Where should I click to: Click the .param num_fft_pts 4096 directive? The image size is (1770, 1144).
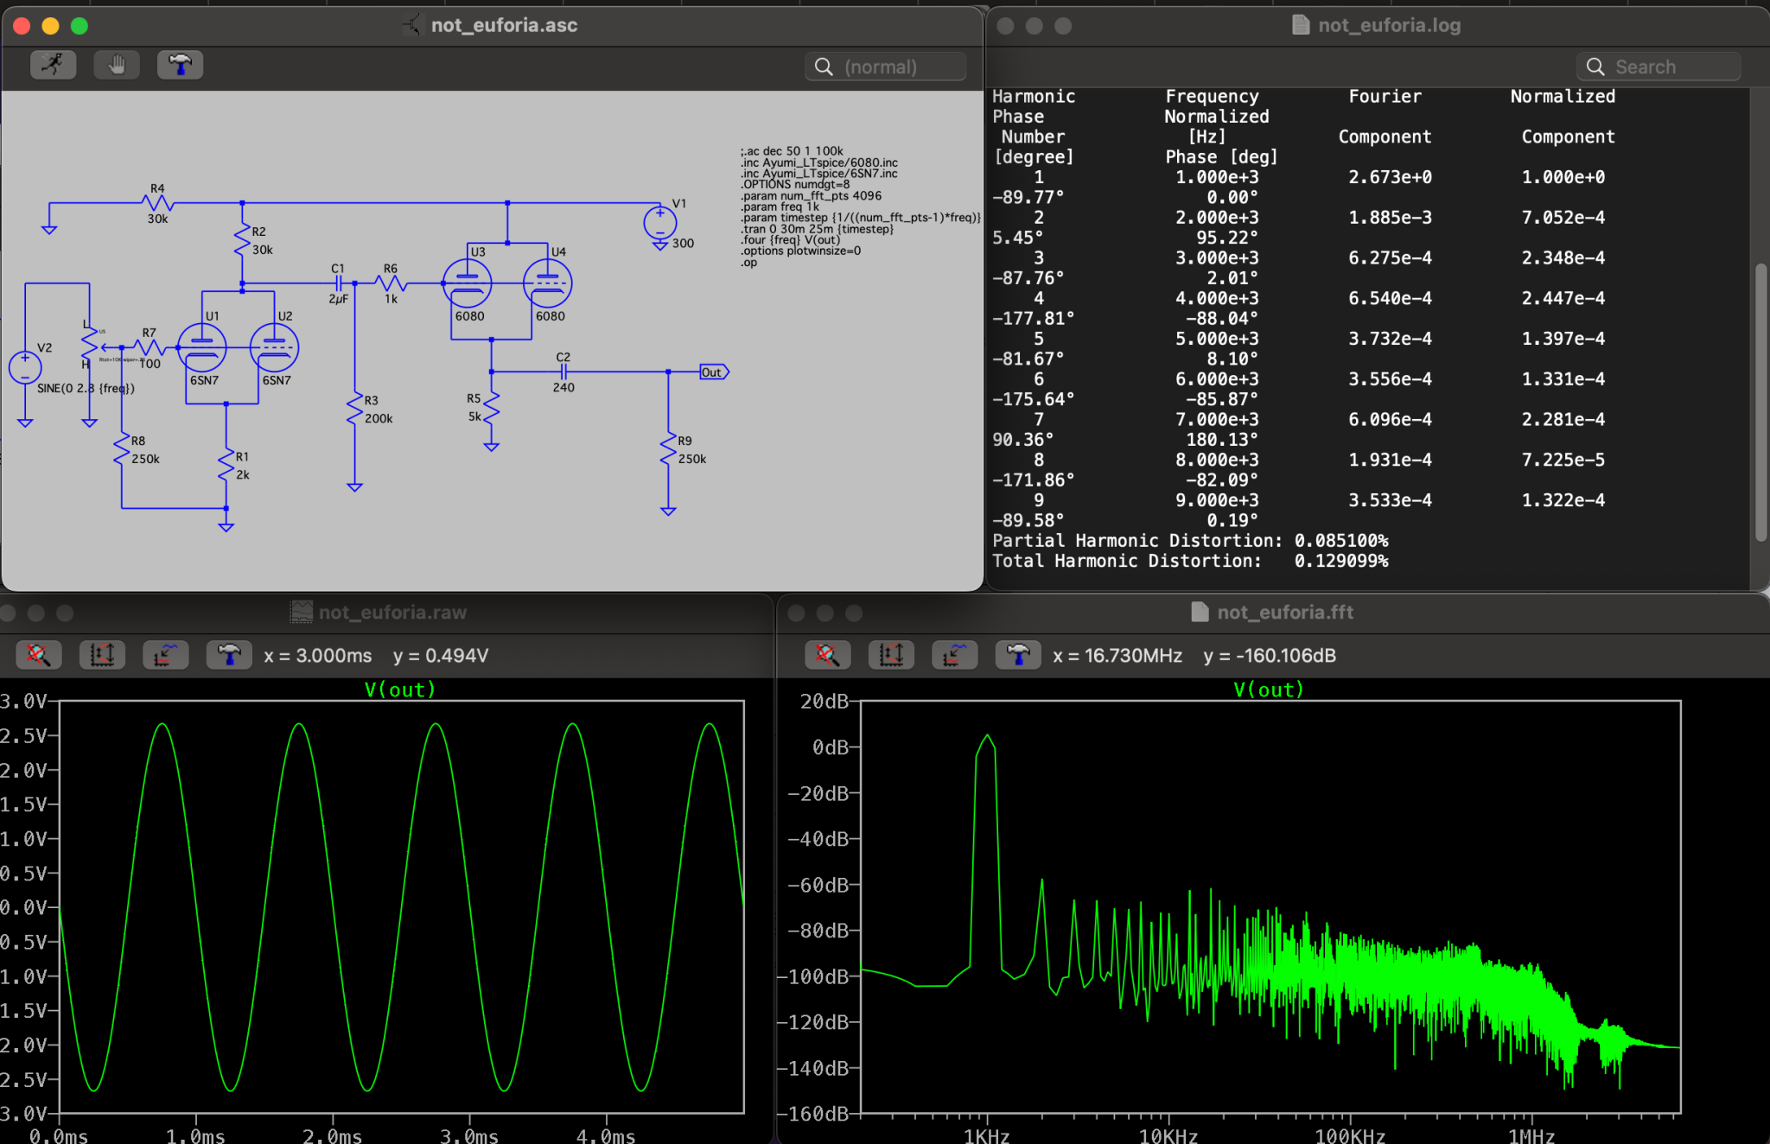(x=811, y=196)
